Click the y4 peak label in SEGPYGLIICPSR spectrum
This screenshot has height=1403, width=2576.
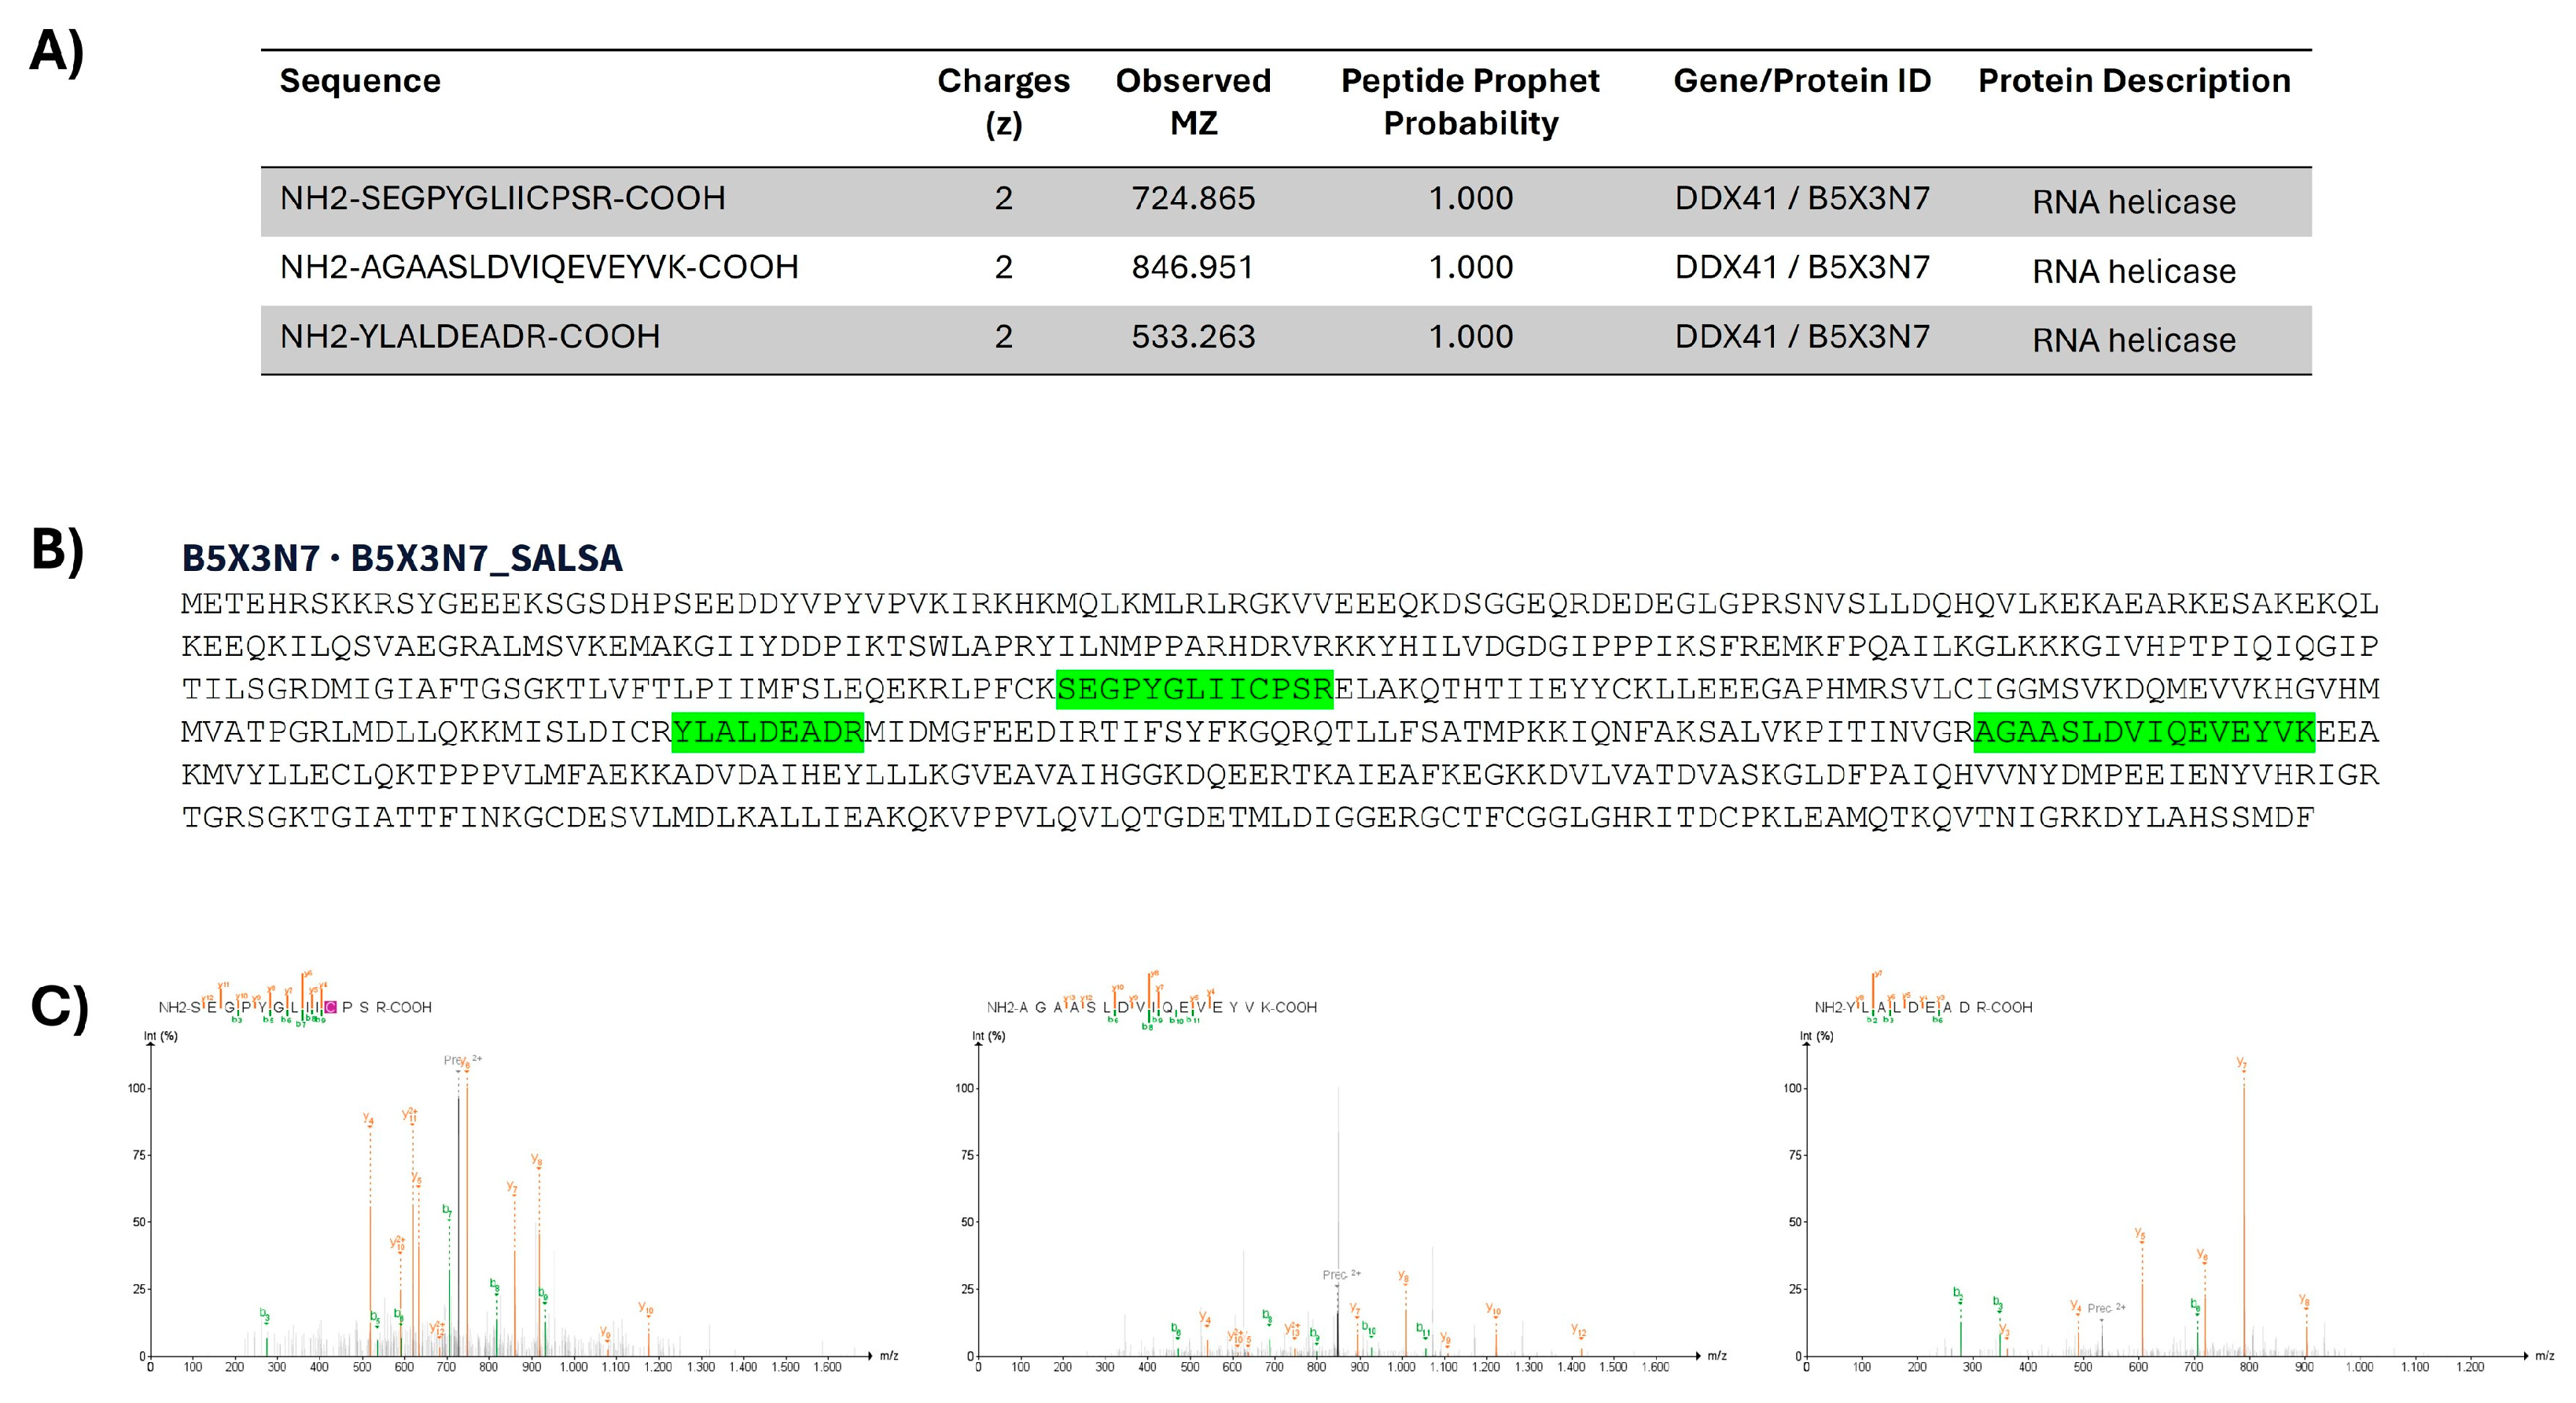coord(368,1120)
